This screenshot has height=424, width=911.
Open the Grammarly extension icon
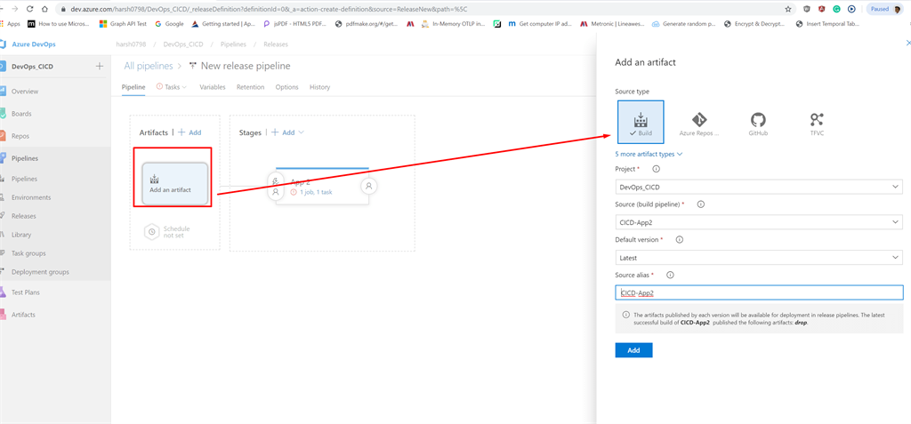click(x=836, y=9)
